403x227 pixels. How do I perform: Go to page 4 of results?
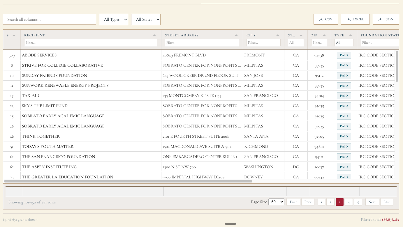pyautogui.click(x=349, y=202)
